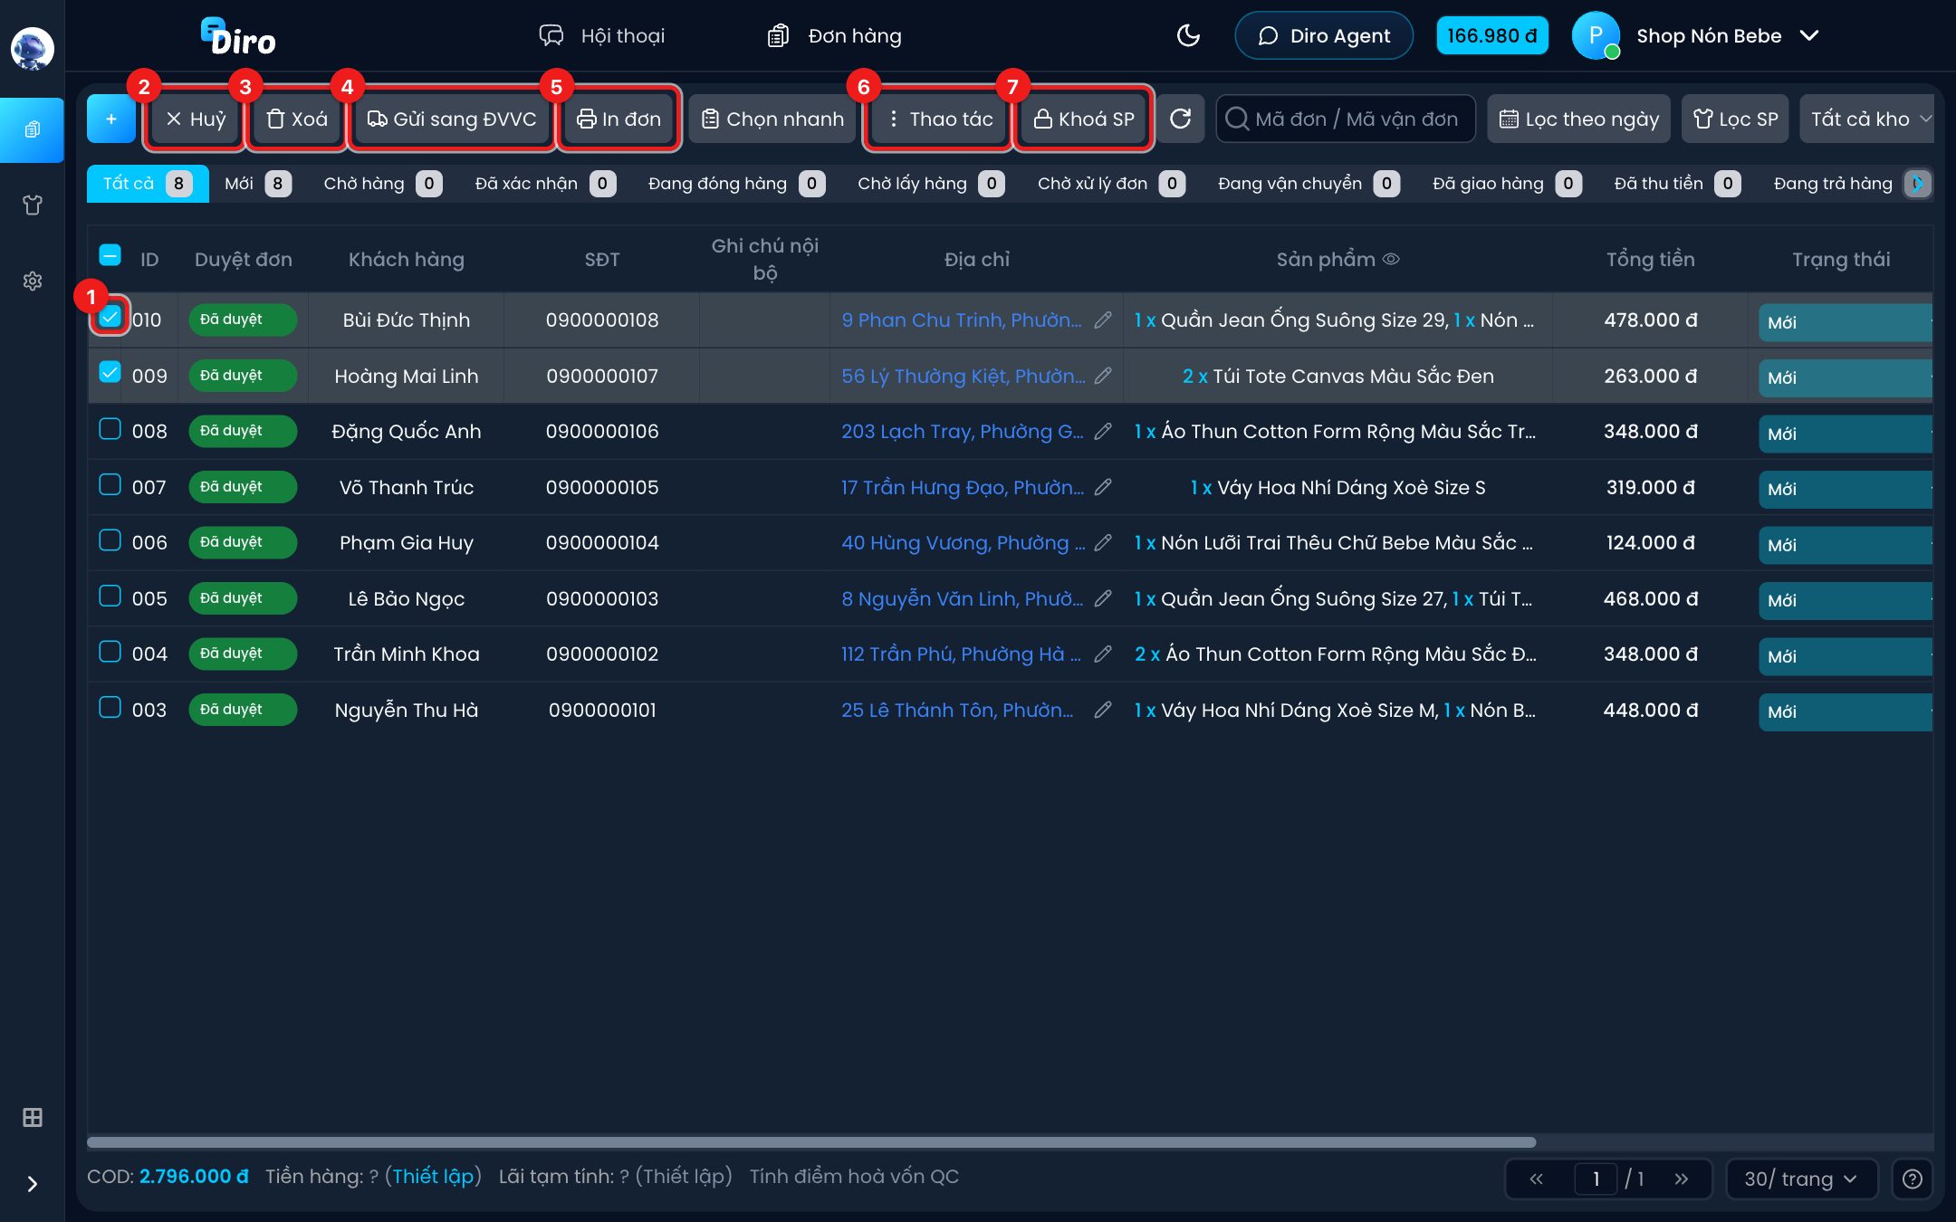Open the 30/ trang page size dropdown
This screenshot has width=1956, height=1222.
1801,1179
